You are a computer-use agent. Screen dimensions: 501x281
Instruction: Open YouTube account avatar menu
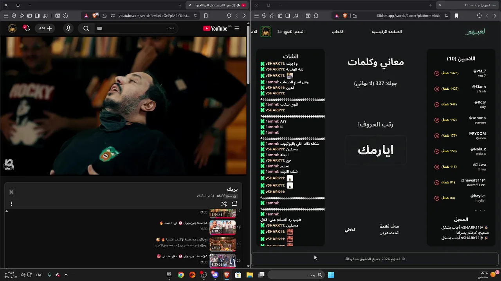(12, 28)
